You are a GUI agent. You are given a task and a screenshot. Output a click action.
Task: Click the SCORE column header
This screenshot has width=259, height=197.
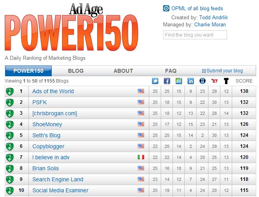click(244, 81)
